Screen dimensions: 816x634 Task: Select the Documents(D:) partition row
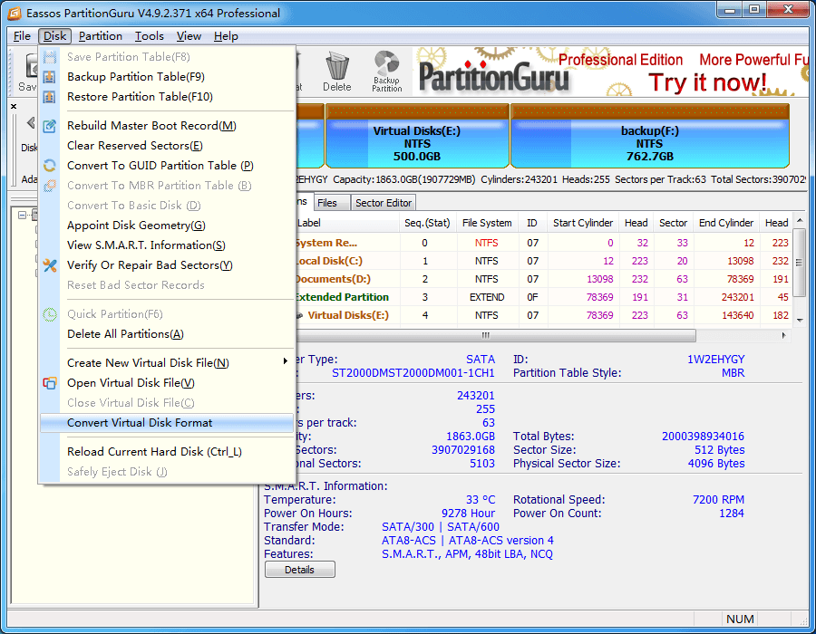[x=543, y=279]
